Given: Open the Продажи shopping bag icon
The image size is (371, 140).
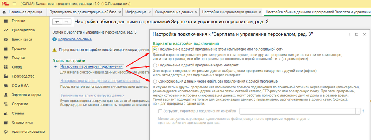Looking at the screenshot, I should tap(6, 49).
